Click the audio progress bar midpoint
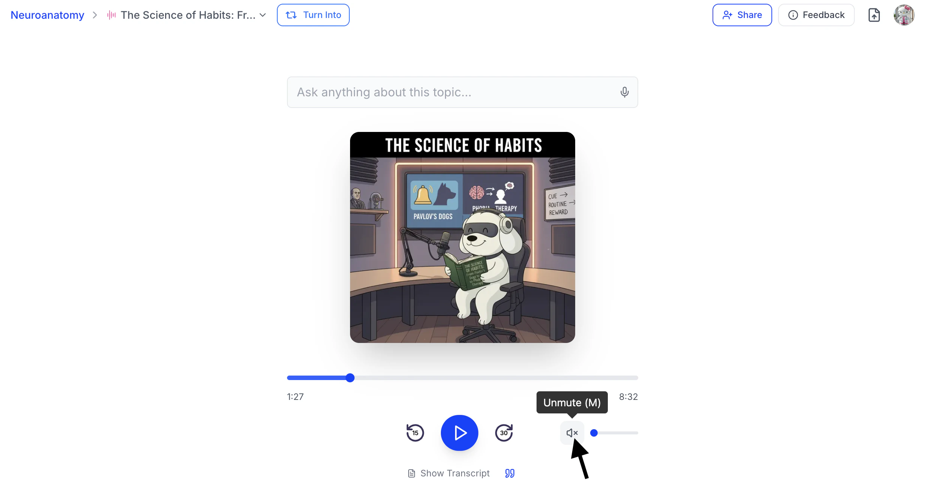This screenshot has height=500, width=926. [x=462, y=378]
